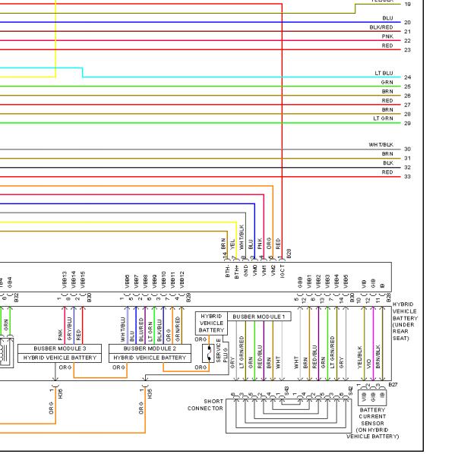This screenshot has width=458, height=454.
Task: Click the VBB12 terminal label
Action: pos(182,280)
